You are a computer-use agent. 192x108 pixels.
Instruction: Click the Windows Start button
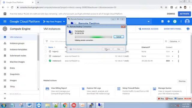point(4,105)
